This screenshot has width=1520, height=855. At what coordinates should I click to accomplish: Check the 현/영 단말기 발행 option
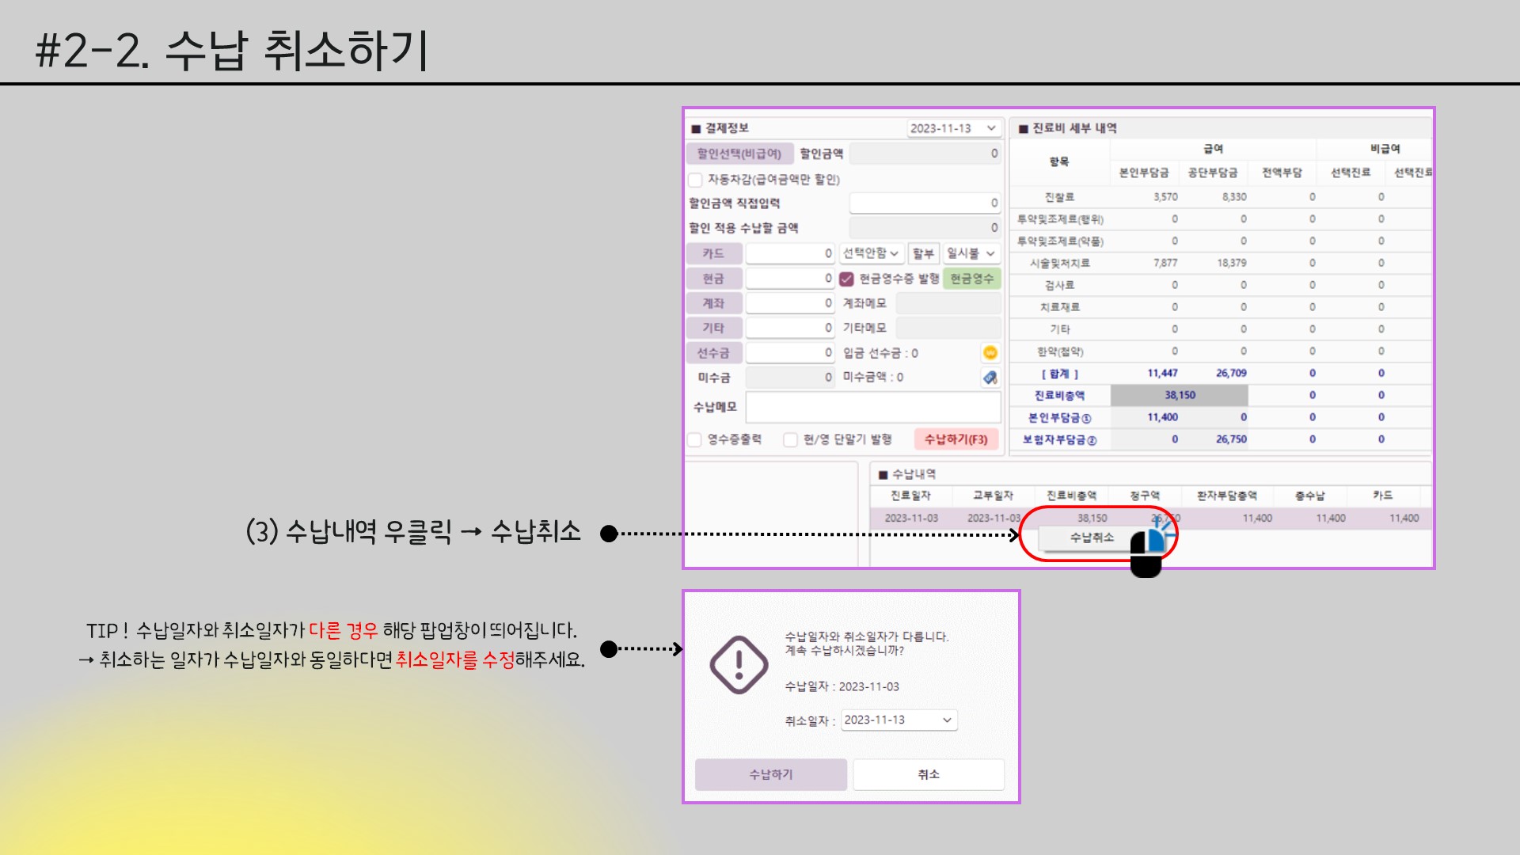pos(790,439)
